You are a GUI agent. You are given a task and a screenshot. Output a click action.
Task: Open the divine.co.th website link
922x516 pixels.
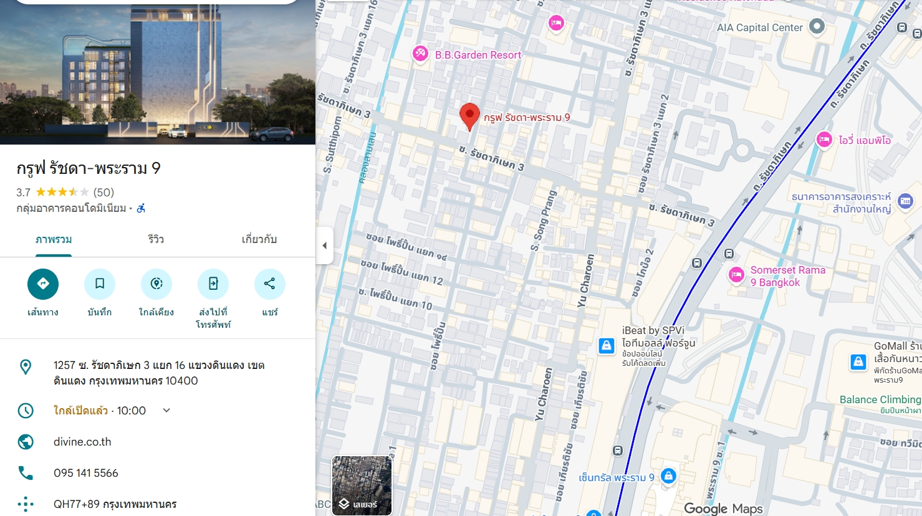(x=82, y=442)
